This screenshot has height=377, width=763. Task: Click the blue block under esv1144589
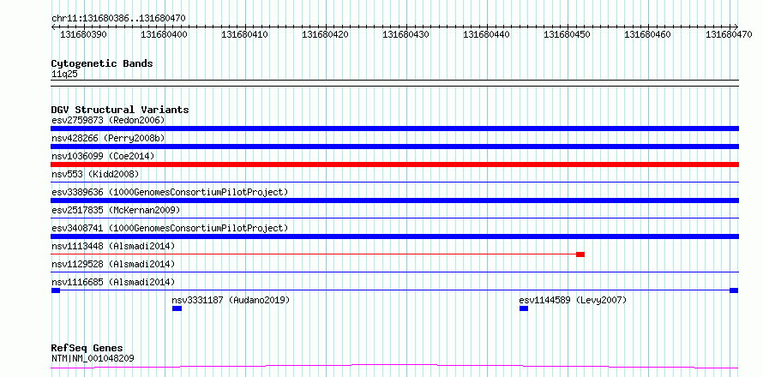(524, 308)
